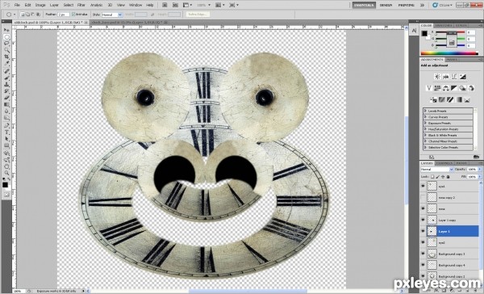Switch to the Painting workspace
The image size is (484, 294).
[x=406, y=6]
